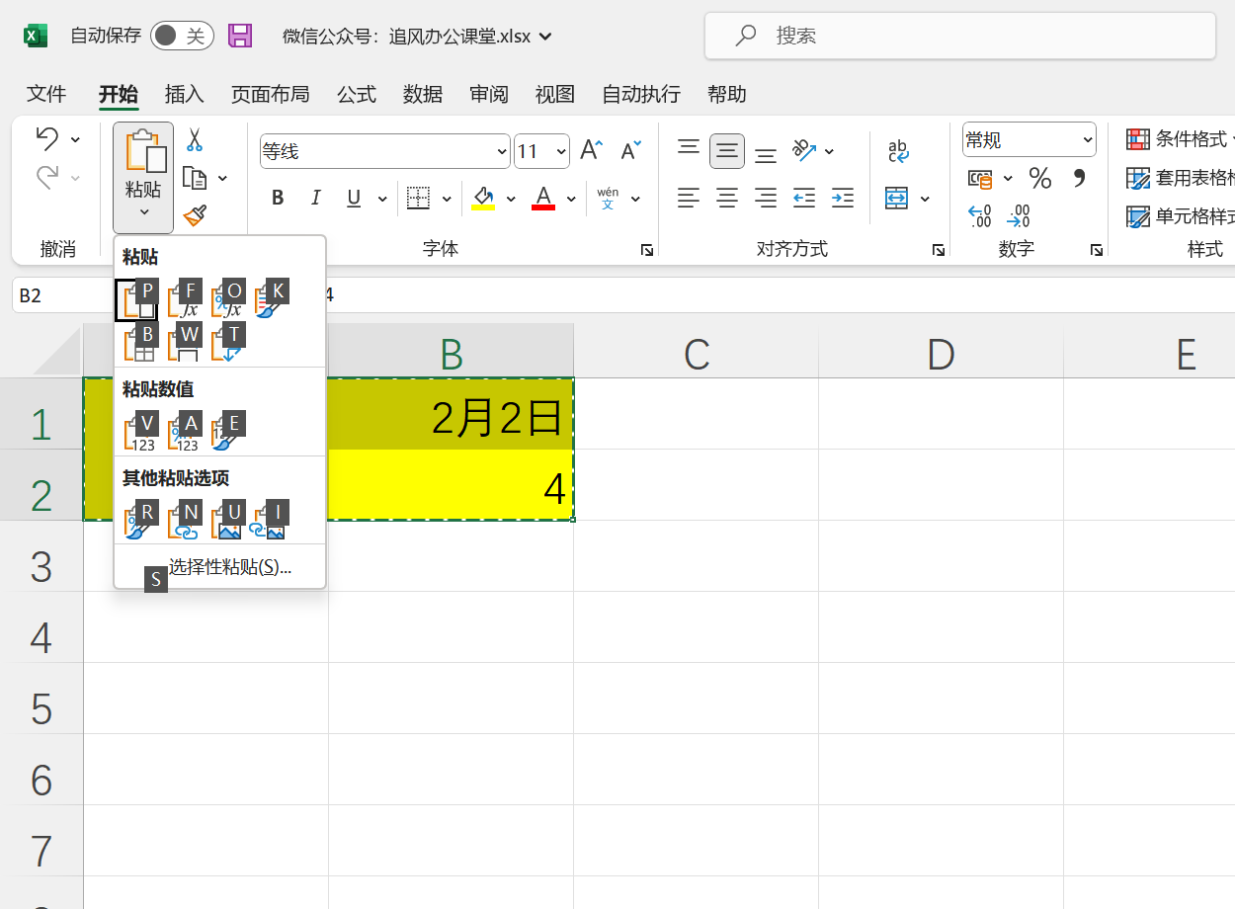The image size is (1235, 909).
Task: Click the Copy icon
Action: (196, 178)
